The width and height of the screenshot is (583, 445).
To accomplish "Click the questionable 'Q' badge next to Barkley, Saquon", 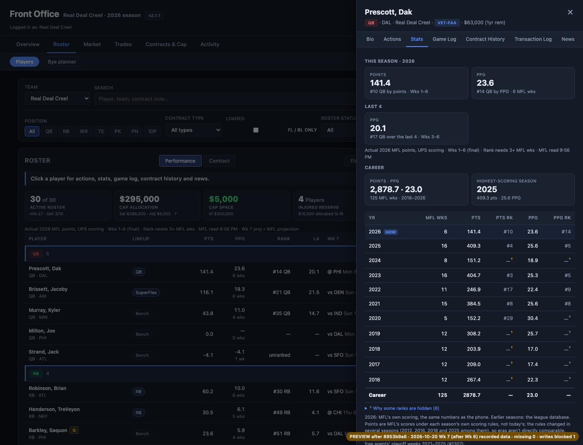I will (x=74, y=430).
